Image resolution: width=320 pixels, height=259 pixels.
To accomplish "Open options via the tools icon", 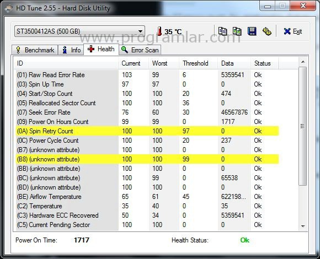I will point(266,31).
